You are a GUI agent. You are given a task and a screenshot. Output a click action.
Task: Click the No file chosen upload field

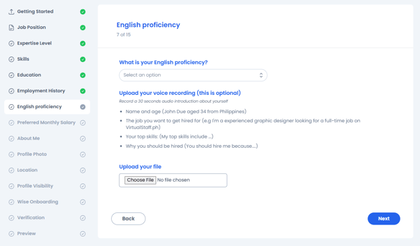coord(173,180)
